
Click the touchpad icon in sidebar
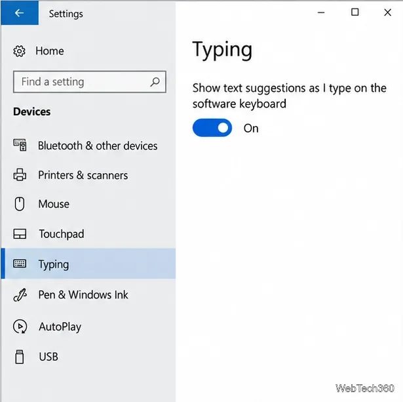click(20, 234)
